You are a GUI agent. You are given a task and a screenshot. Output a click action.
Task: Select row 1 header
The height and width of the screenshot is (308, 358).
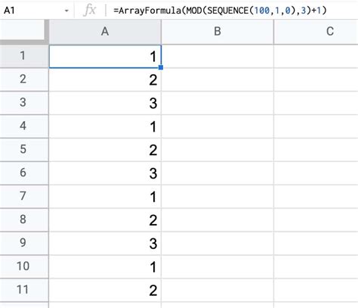coord(24,56)
